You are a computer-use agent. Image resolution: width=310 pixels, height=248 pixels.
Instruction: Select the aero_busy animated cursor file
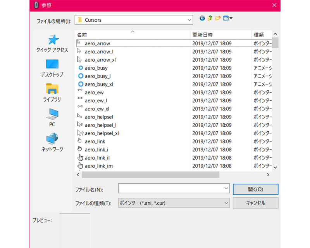(96, 68)
